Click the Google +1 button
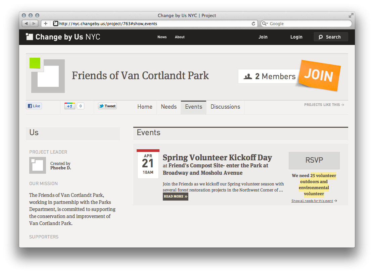Screen dimensions: 374x274 coord(70,106)
